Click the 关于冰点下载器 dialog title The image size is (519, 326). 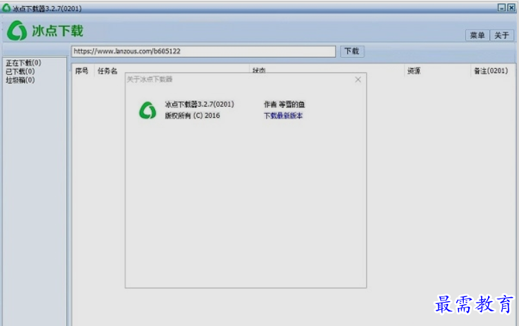(x=150, y=79)
